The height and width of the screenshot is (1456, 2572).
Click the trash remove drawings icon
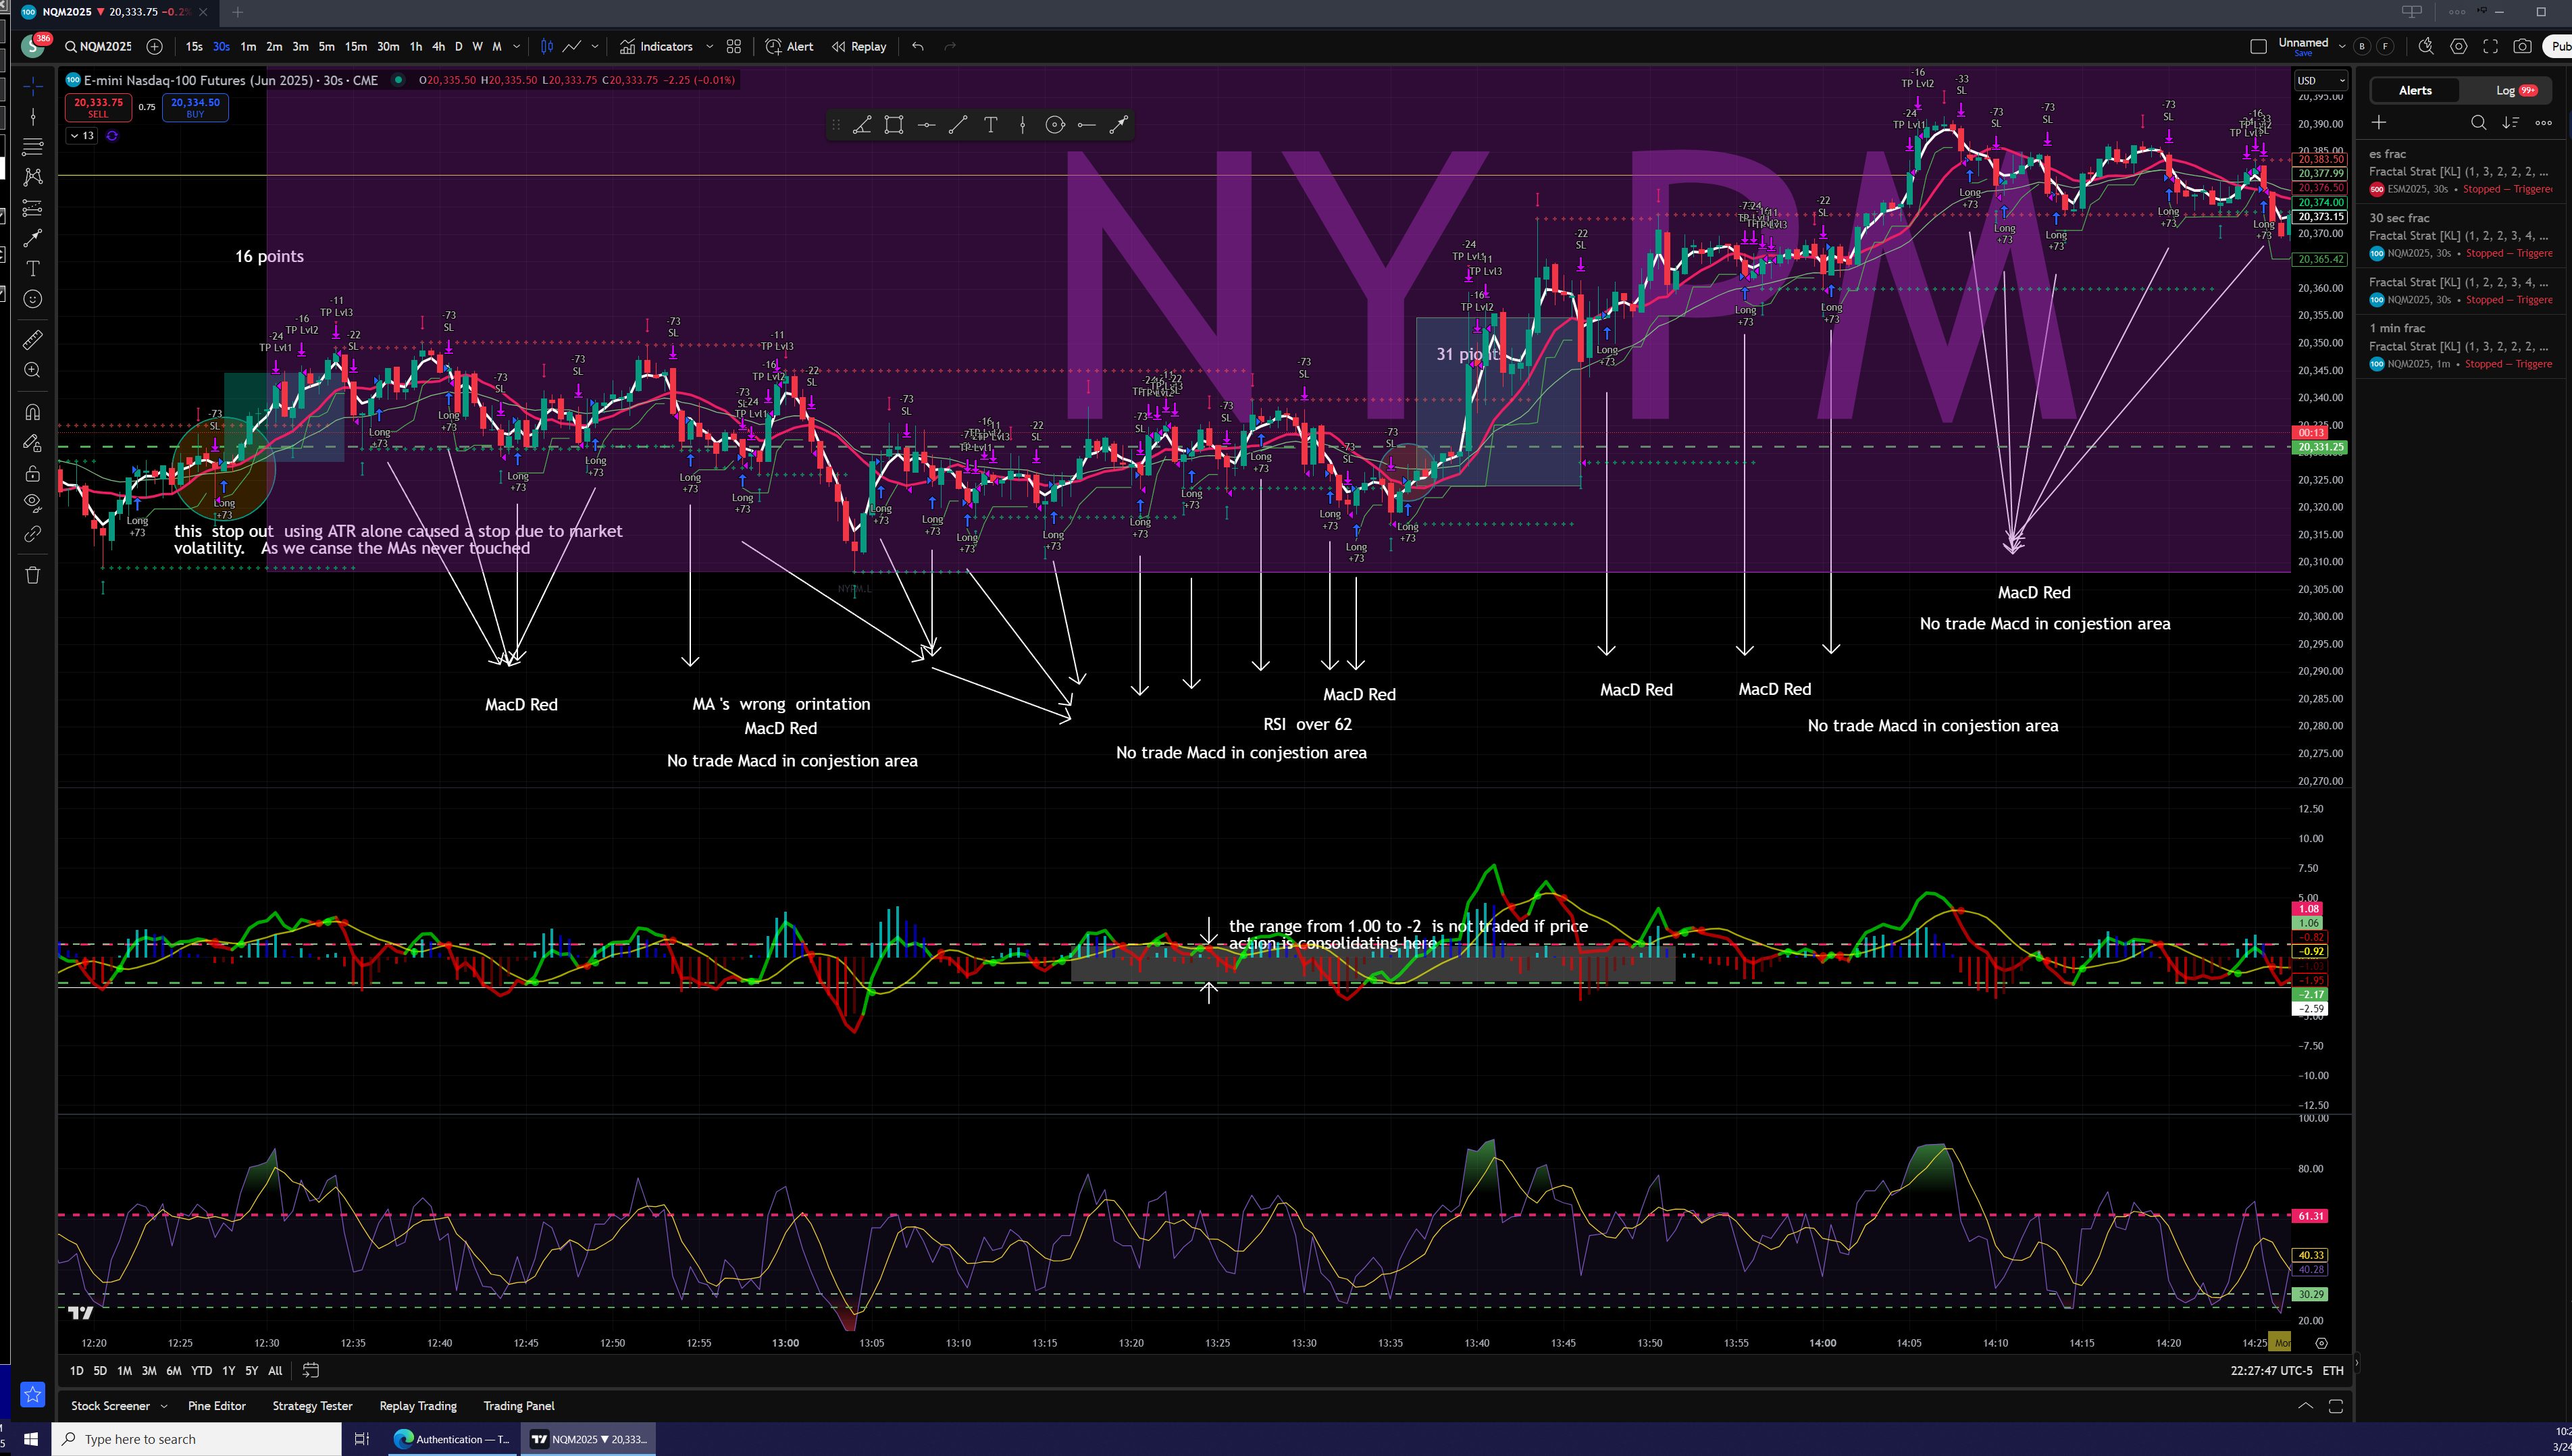coord(32,575)
